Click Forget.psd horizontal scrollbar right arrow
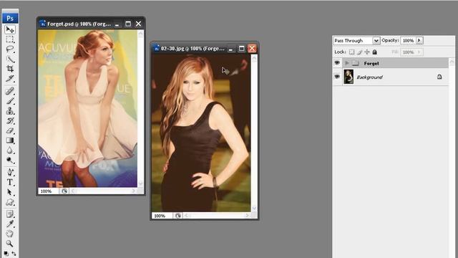 (134, 191)
